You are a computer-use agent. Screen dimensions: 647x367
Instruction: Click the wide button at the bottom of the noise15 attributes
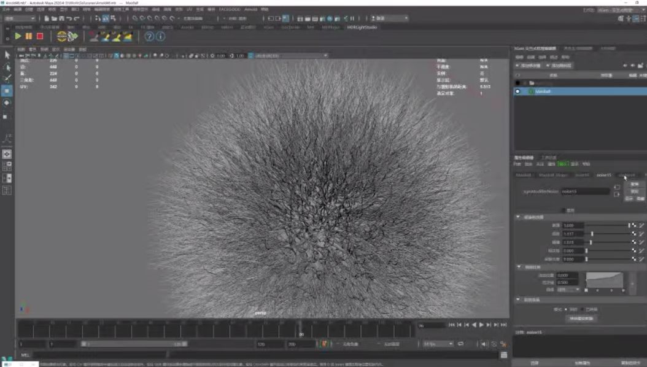click(581, 319)
